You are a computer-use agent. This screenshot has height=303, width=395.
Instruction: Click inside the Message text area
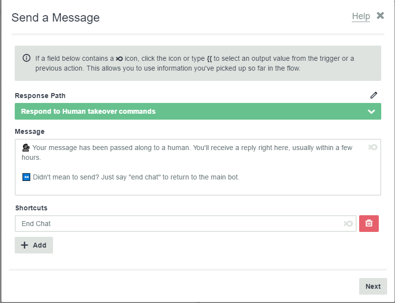[198, 167]
